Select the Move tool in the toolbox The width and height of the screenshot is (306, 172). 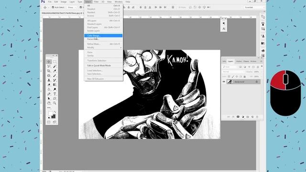pos(49,62)
